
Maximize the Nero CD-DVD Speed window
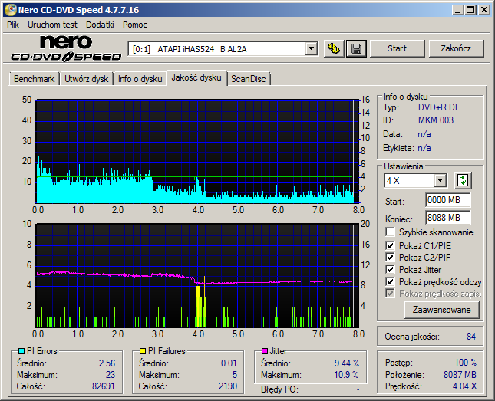coord(470,10)
